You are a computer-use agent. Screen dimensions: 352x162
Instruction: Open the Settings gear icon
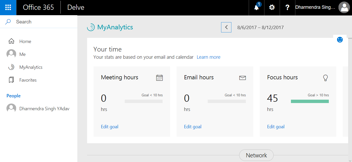pyautogui.click(x=272, y=7)
